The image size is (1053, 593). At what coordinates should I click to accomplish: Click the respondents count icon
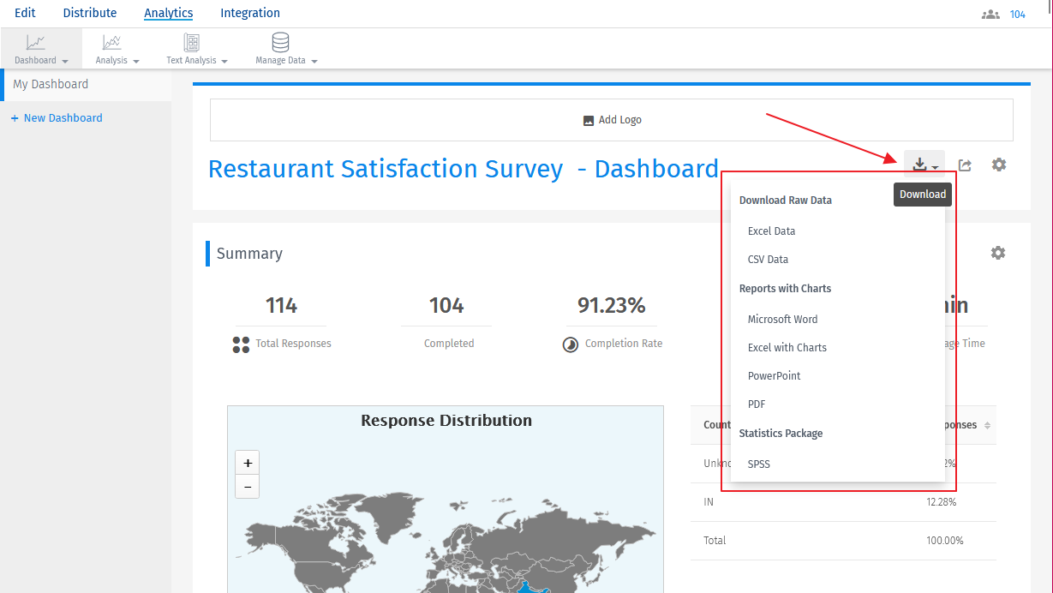[x=990, y=15]
